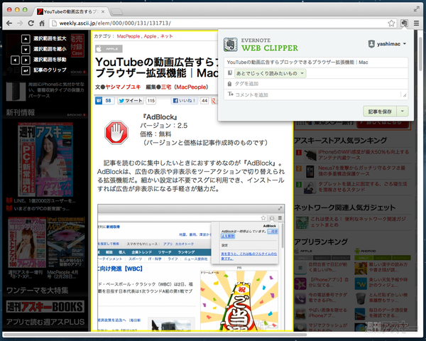Click the Apple category link in article
Screen dimensions: 426x341
150,36
